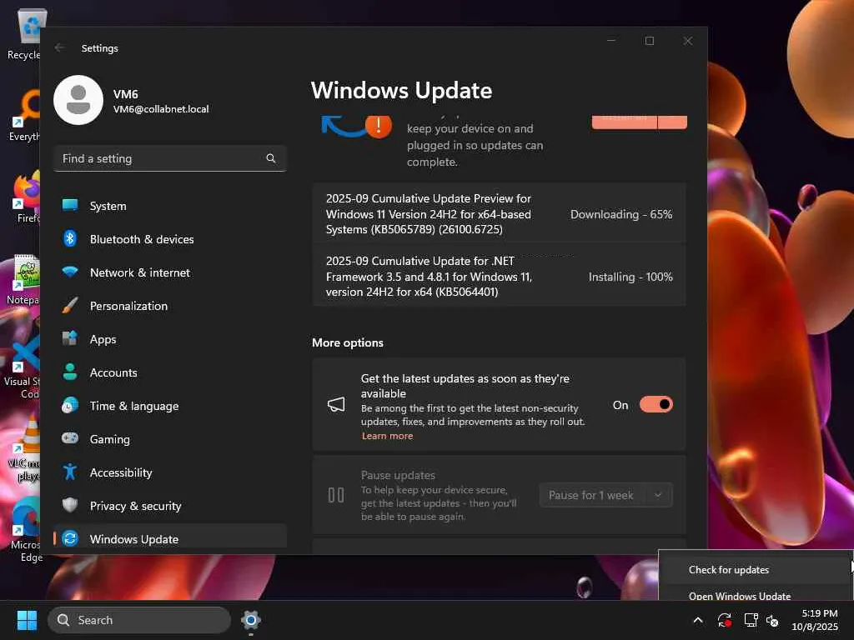Choose Open Windows Update in the tray menu
The image size is (854, 640).
point(740,596)
